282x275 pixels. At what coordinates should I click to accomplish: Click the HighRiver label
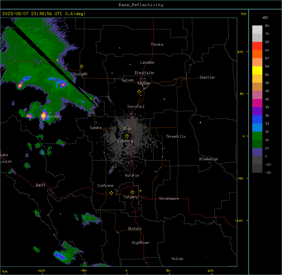[x=141, y=243]
